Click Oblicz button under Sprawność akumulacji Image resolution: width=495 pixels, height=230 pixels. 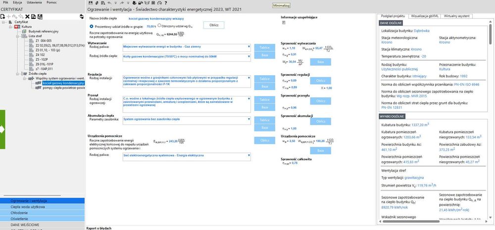tap(320, 122)
